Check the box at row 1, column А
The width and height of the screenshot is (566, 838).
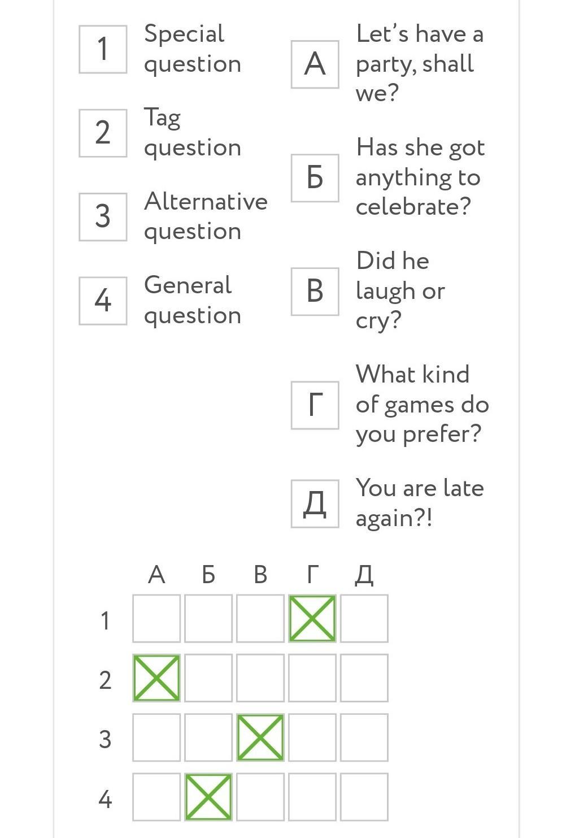[x=156, y=618]
